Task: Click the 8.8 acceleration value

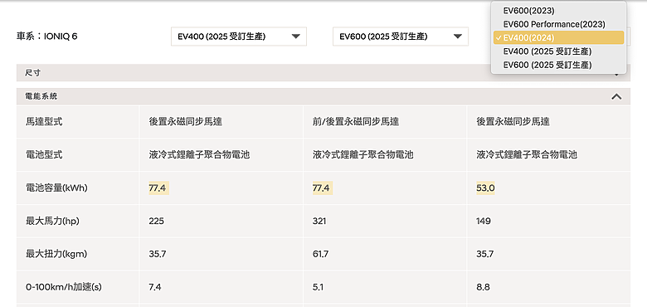Action: click(483, 287)
